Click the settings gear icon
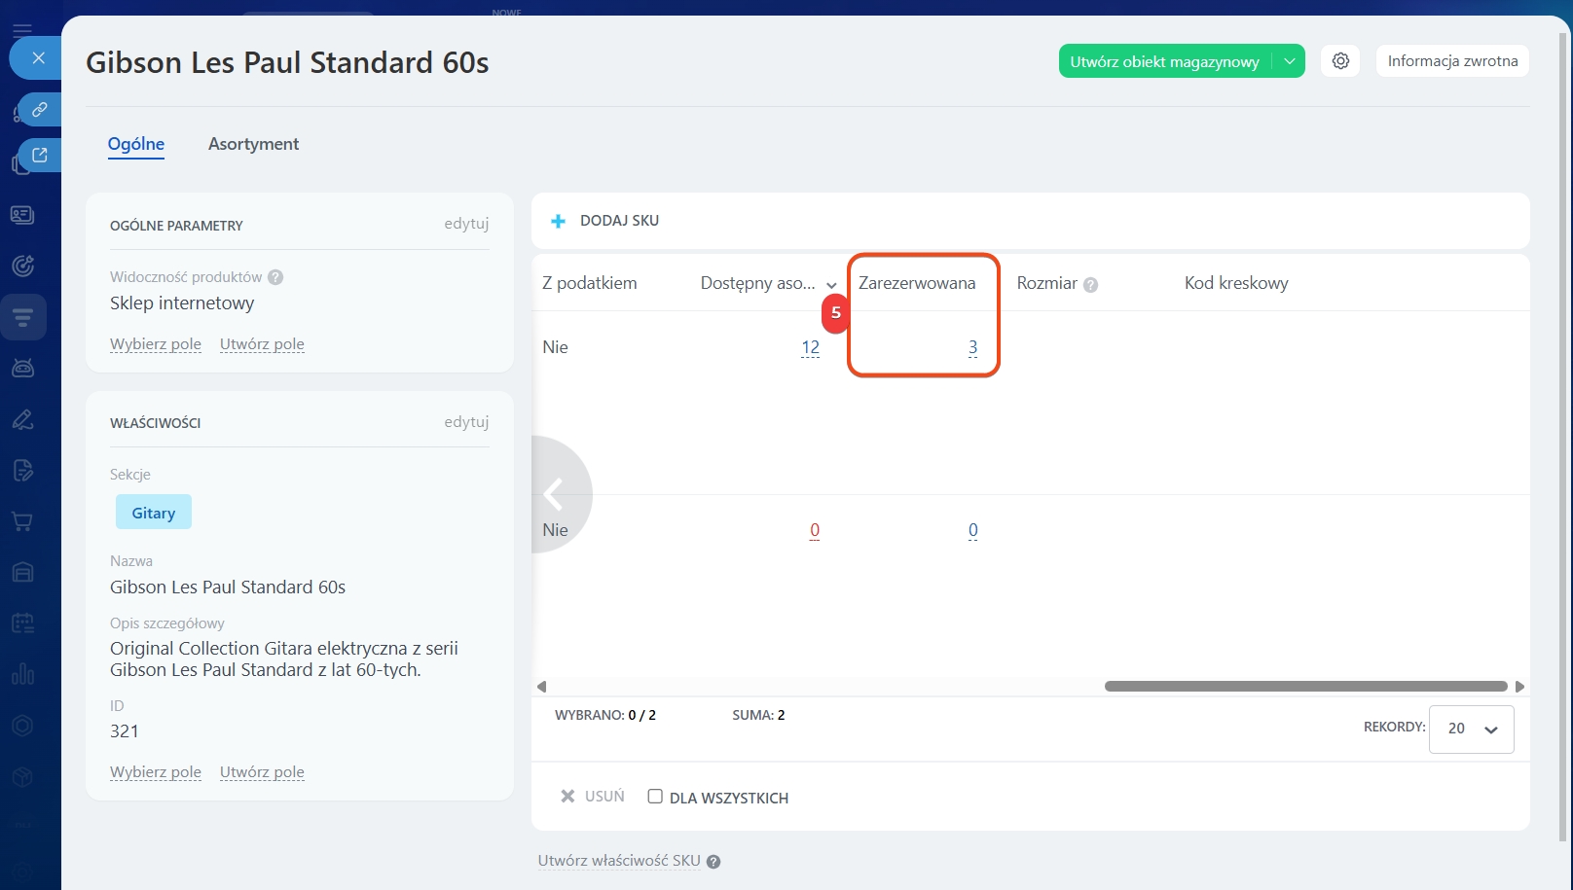1573x890 pixels. [x=1340, y=61]
